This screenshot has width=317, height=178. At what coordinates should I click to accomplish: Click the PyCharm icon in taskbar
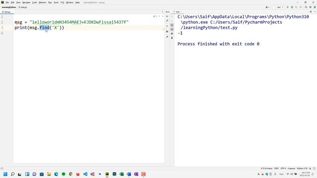click(x=107, y=174)
